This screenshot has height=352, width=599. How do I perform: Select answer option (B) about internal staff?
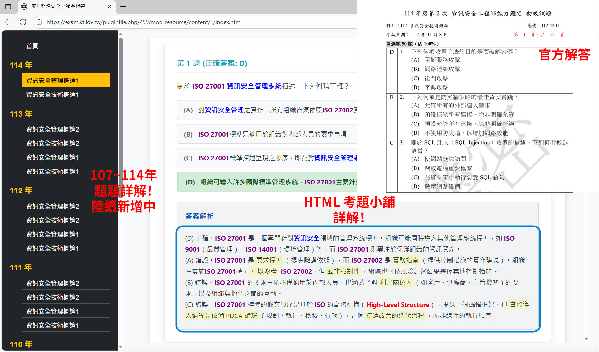(x=267, y=134)
